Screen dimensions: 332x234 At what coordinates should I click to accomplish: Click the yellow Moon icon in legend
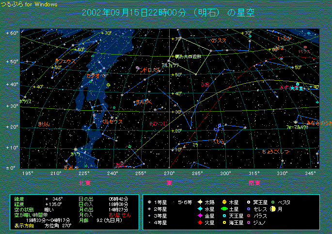point(273,209)
